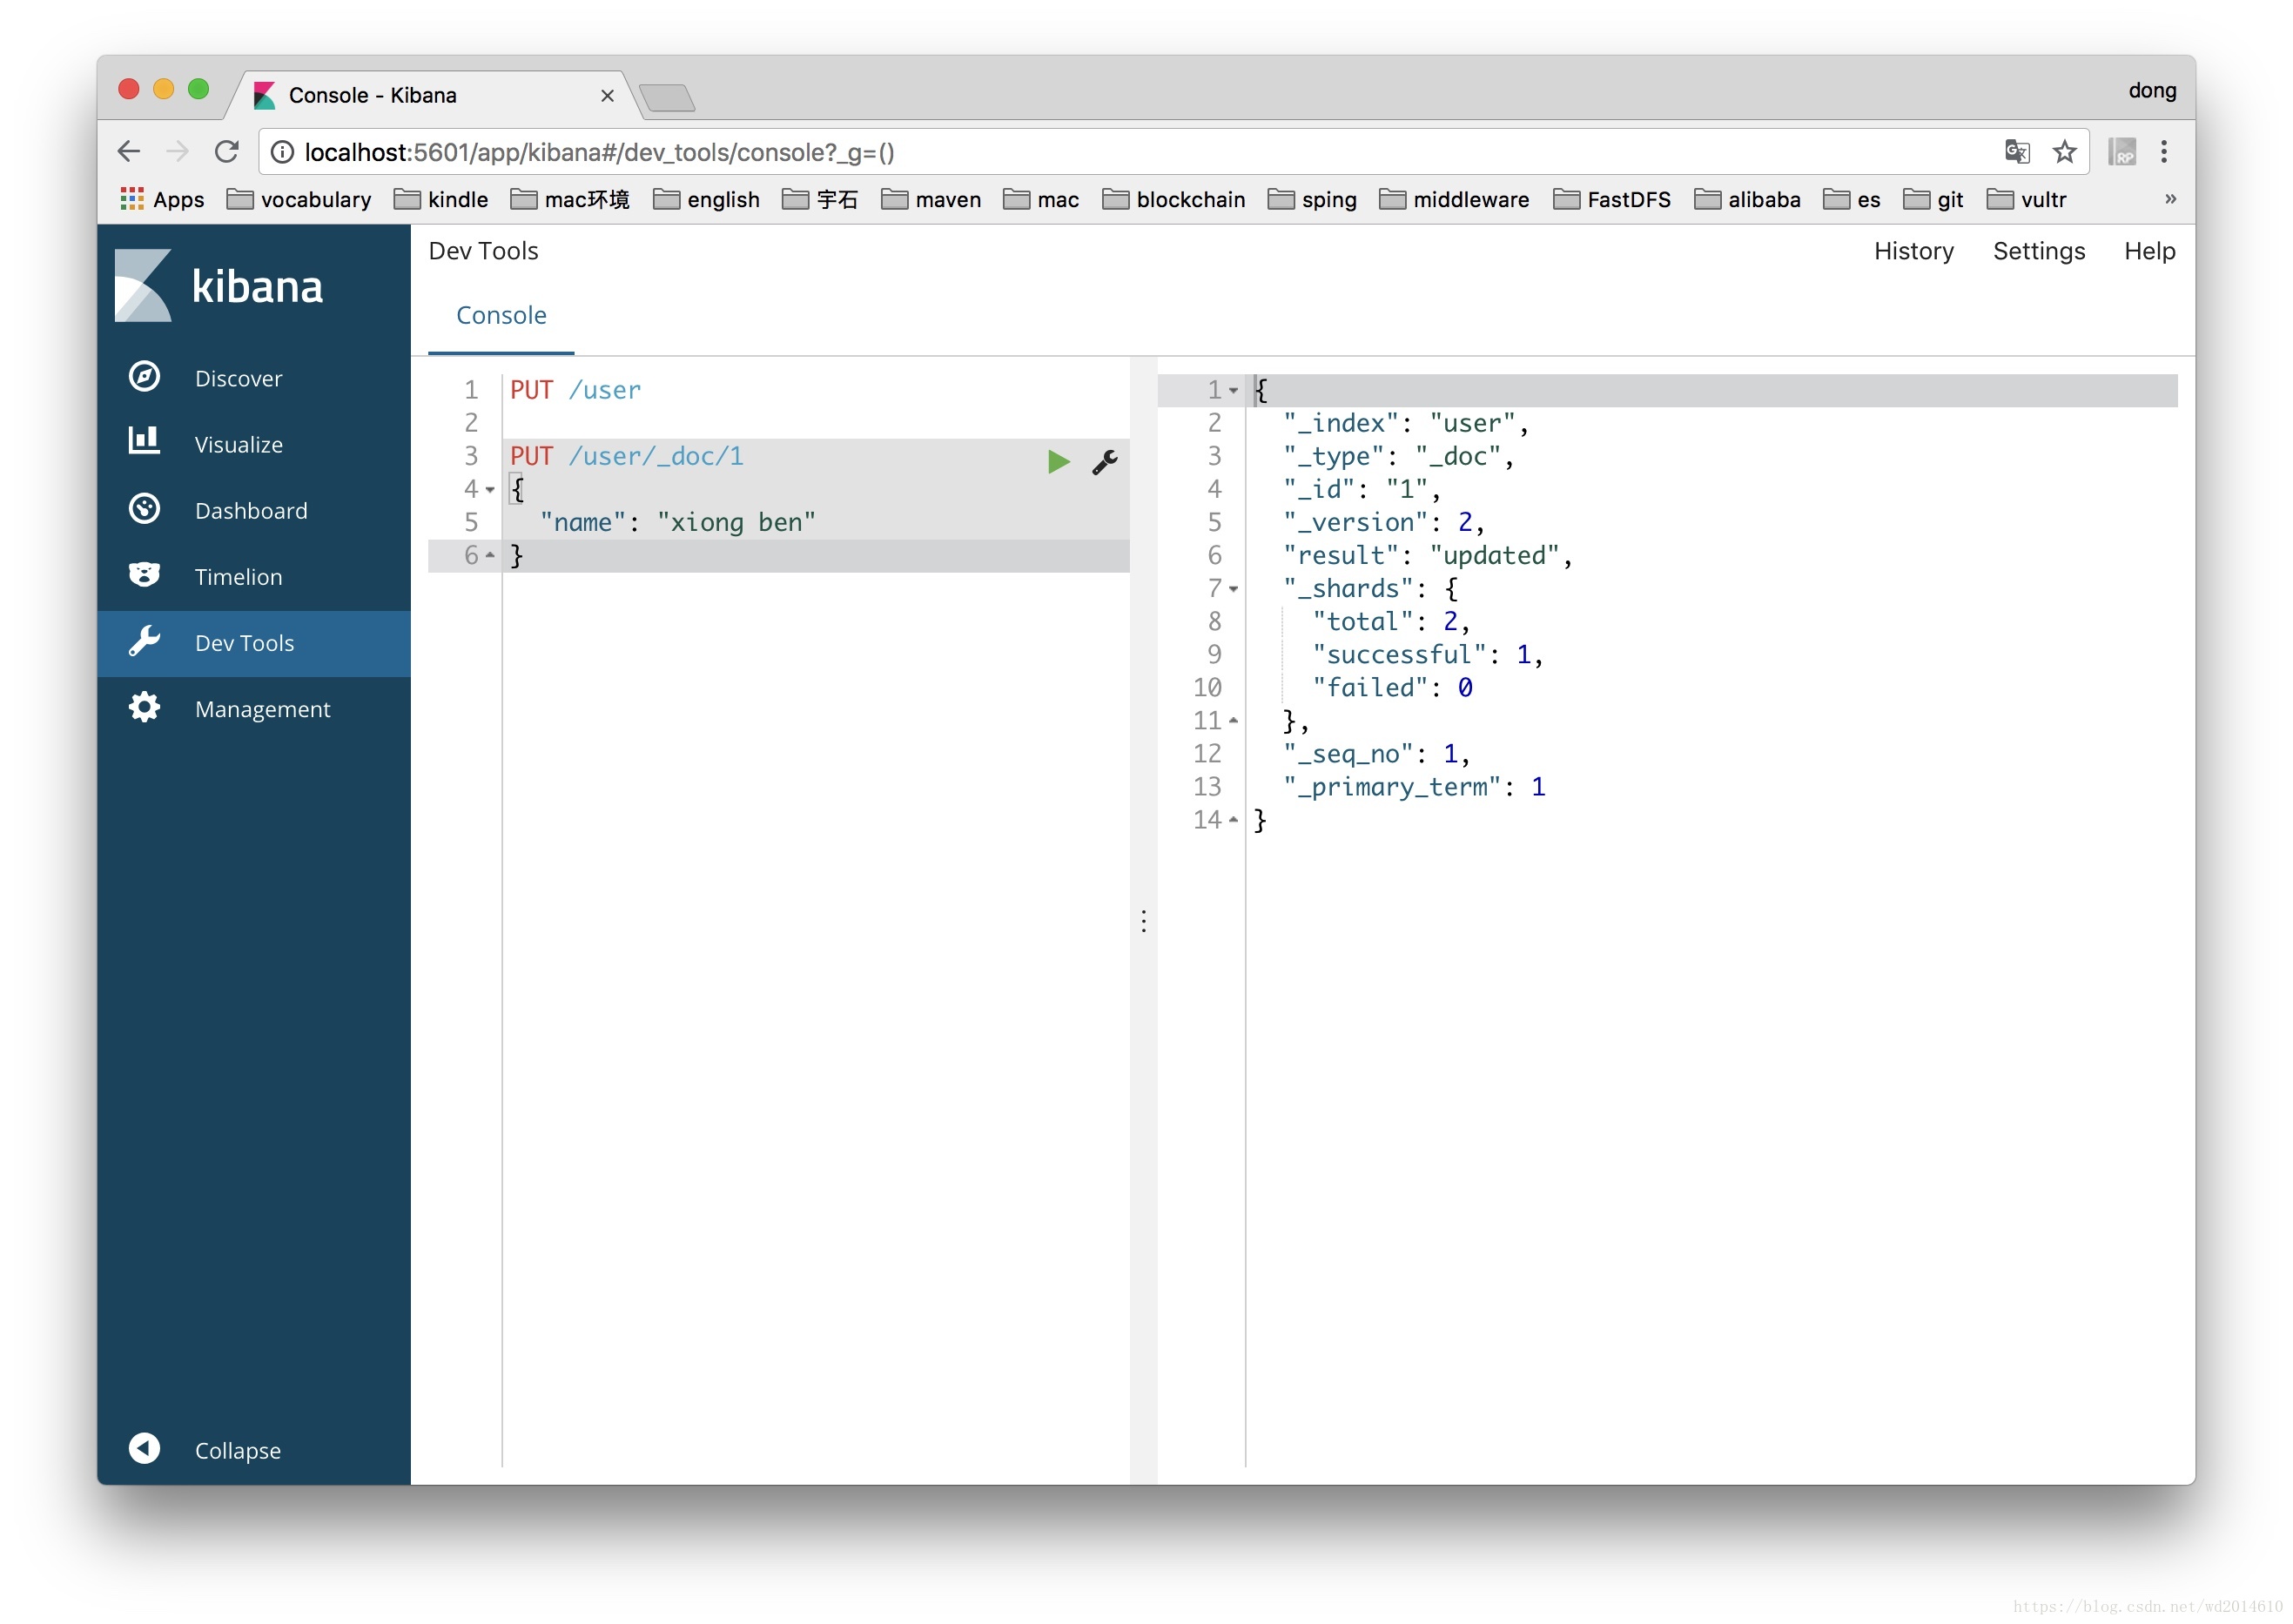Screen dimensions: 2293x1624
Task: Click the pane resize handle dots
Action: pos(1144,920)
